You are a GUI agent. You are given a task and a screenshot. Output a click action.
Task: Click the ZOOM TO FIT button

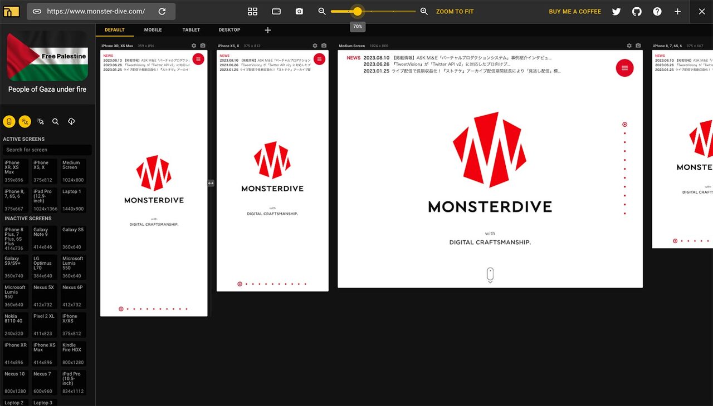[x=455, y=11]
